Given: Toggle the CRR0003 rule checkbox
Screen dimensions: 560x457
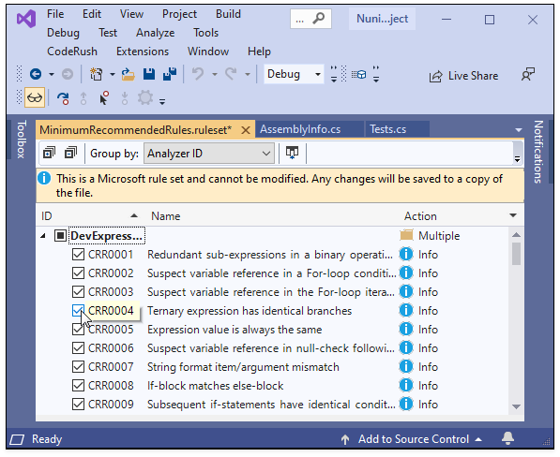Looking at the screenshot, I should tap(78, 291).
